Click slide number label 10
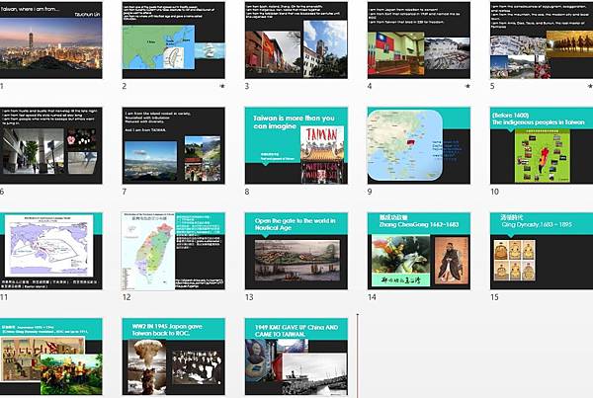Viewport: 593px width, 398px height. tap(495, 192)
